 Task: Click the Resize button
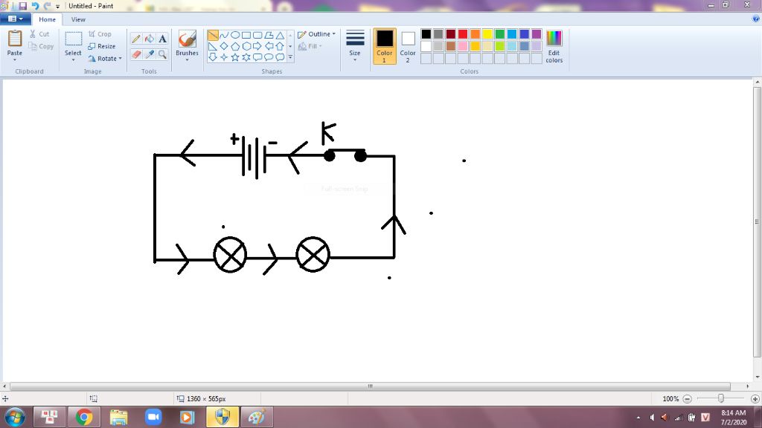click(x=101, y=46)
